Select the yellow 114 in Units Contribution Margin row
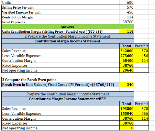This screenshot has width=155, height=131. (127, 31)
